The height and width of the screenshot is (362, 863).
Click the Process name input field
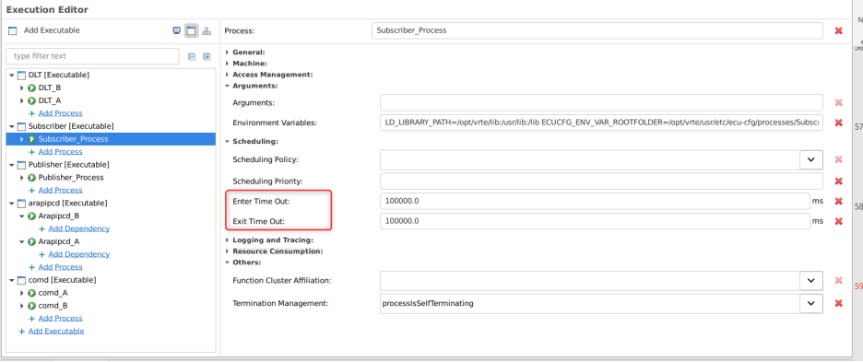point(597,30)
